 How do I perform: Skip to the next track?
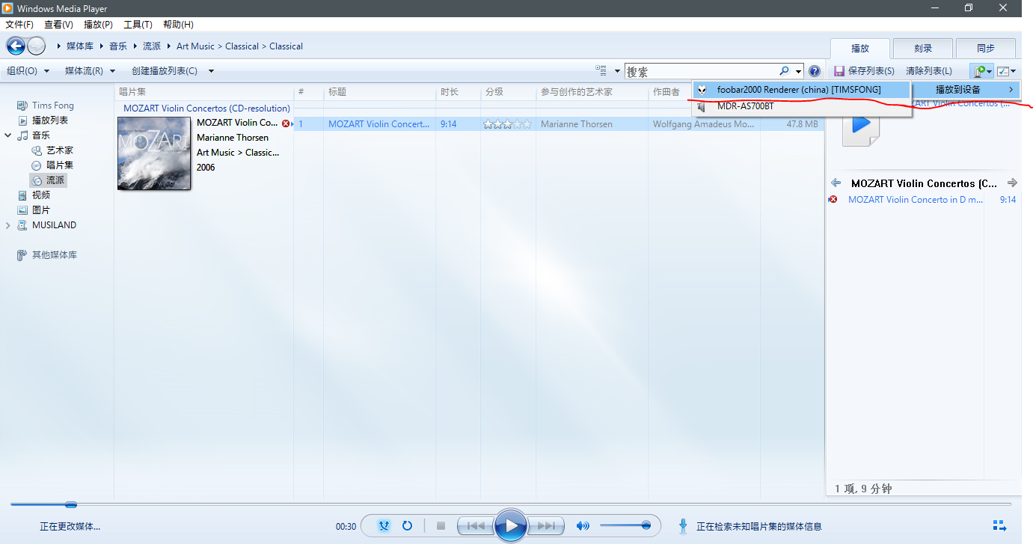click(546, 526)
